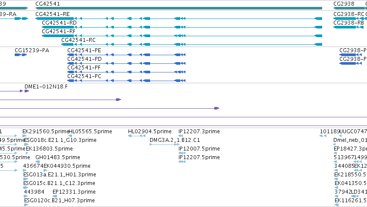Select the HL05565.5prime EST label
The height and width of the screenshot is (207, 367).
pyautogui.click(x=90, y=132)
